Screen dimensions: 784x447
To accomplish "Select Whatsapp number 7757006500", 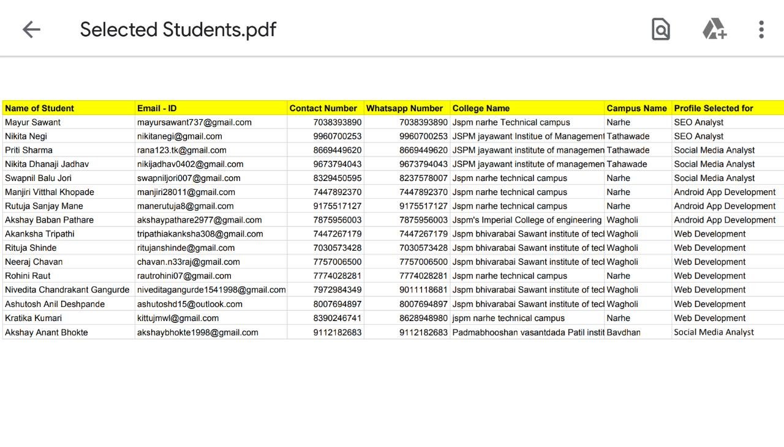I will click(424, 262).
